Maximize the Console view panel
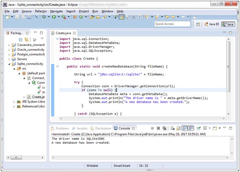This screenshot has width=240, height=172. click(x=230, y=128)
